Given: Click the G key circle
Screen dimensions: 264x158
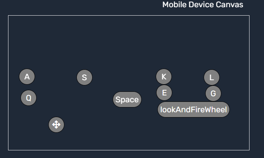Looking at the screenshot, I should coord(213,93).
